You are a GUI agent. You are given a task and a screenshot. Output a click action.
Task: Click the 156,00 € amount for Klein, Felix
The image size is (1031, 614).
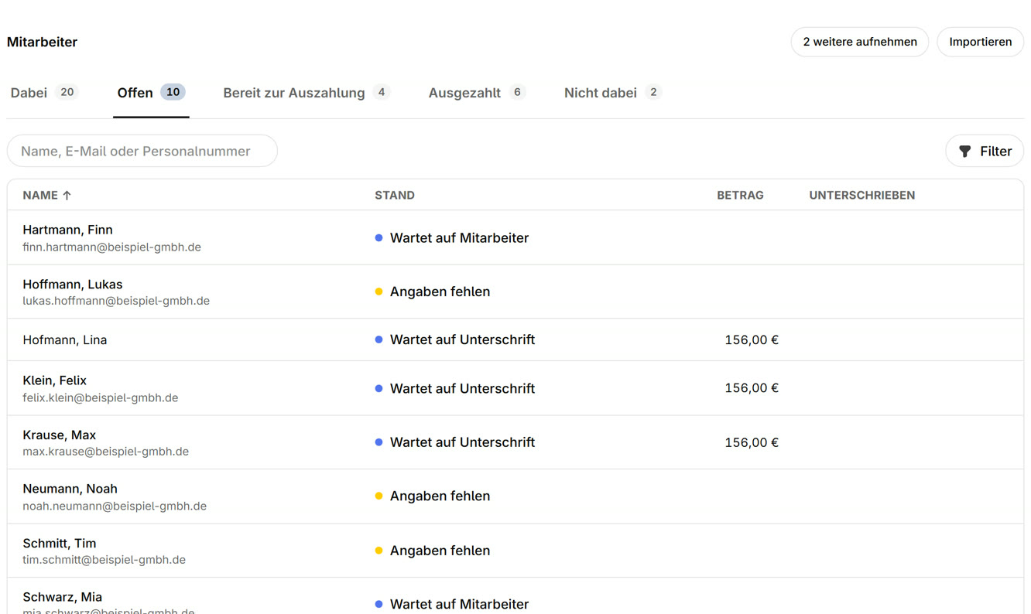tap(752, 388)
